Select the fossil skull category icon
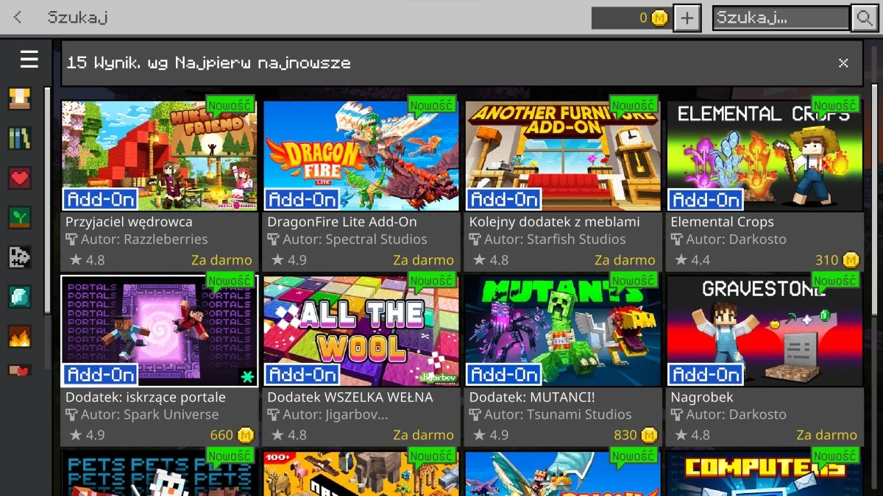Viewport: 883px width, 496px height. 20,256
